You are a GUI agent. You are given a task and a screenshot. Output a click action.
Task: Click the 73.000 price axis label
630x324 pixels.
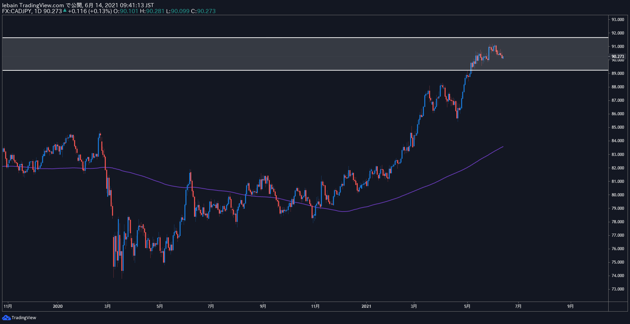(618, 289)
